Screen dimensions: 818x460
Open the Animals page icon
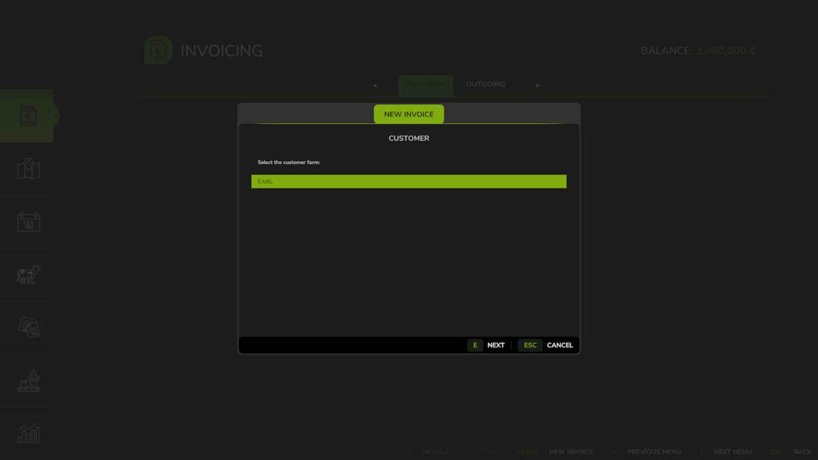pyautogui.click(x=28, y=274)
